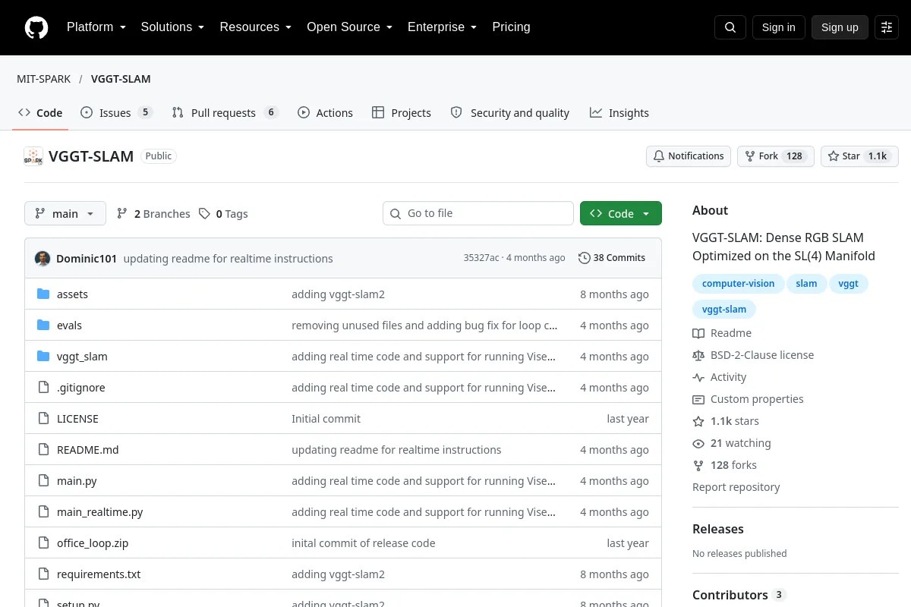The height and width of the screenshot is (607, 911).
Task: Open the vggt_slam folder
Action: point(82,357)
